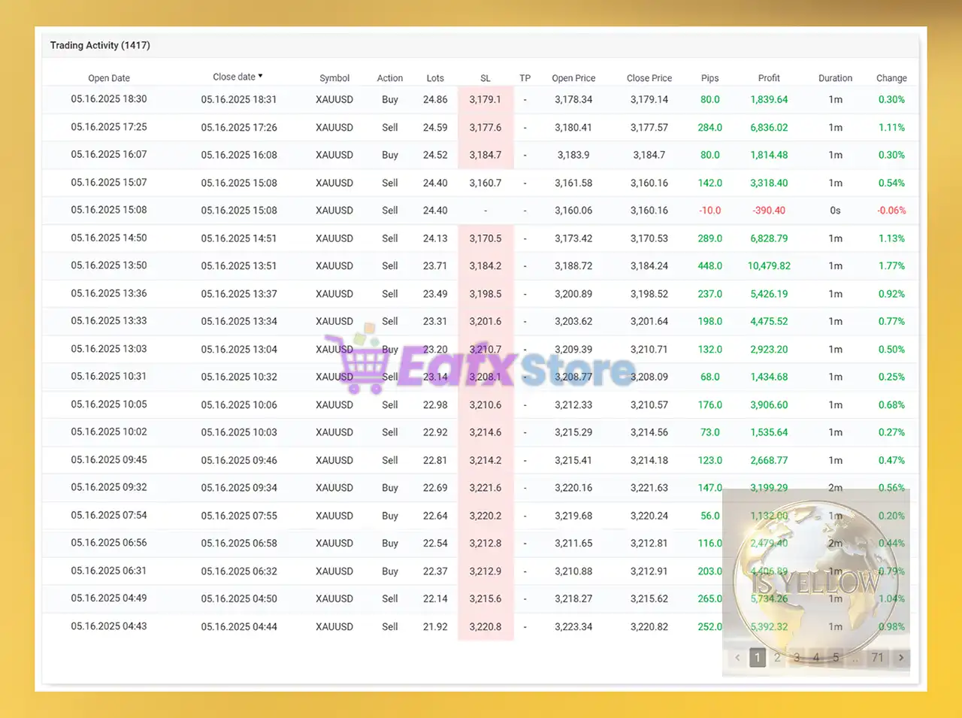Sort by the Open Price column header
Image resolution: width=962 pixels, height=718 pixels.
(573, 78)
